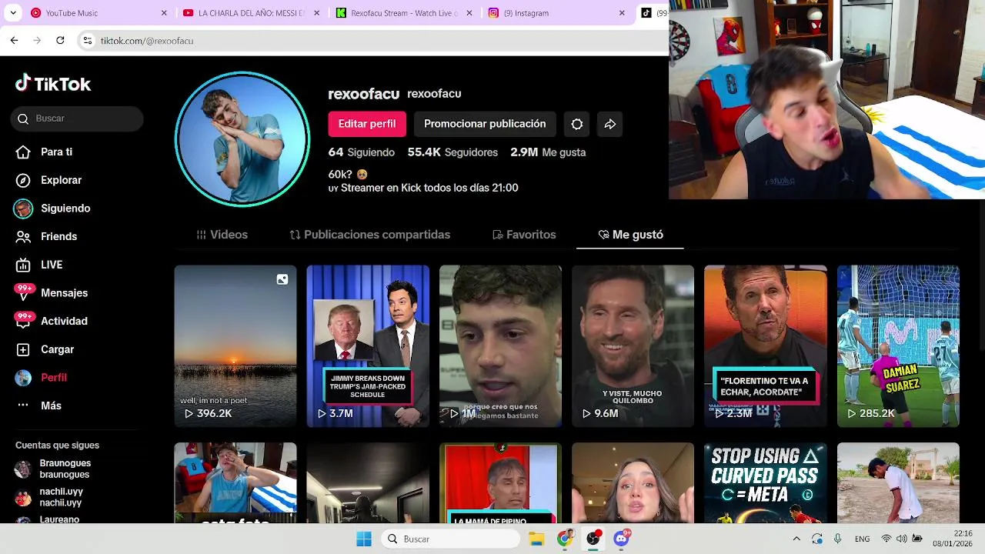The width and height of the screenshot is (985, 554).
Task: Click the share profile arrow icon
Action: [610, 124]
